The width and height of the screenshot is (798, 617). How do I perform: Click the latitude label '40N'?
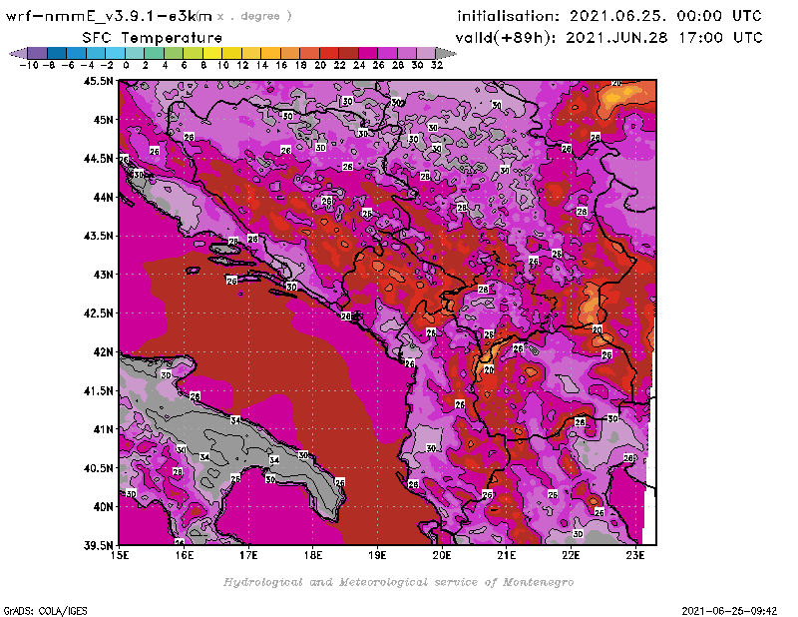103,507
